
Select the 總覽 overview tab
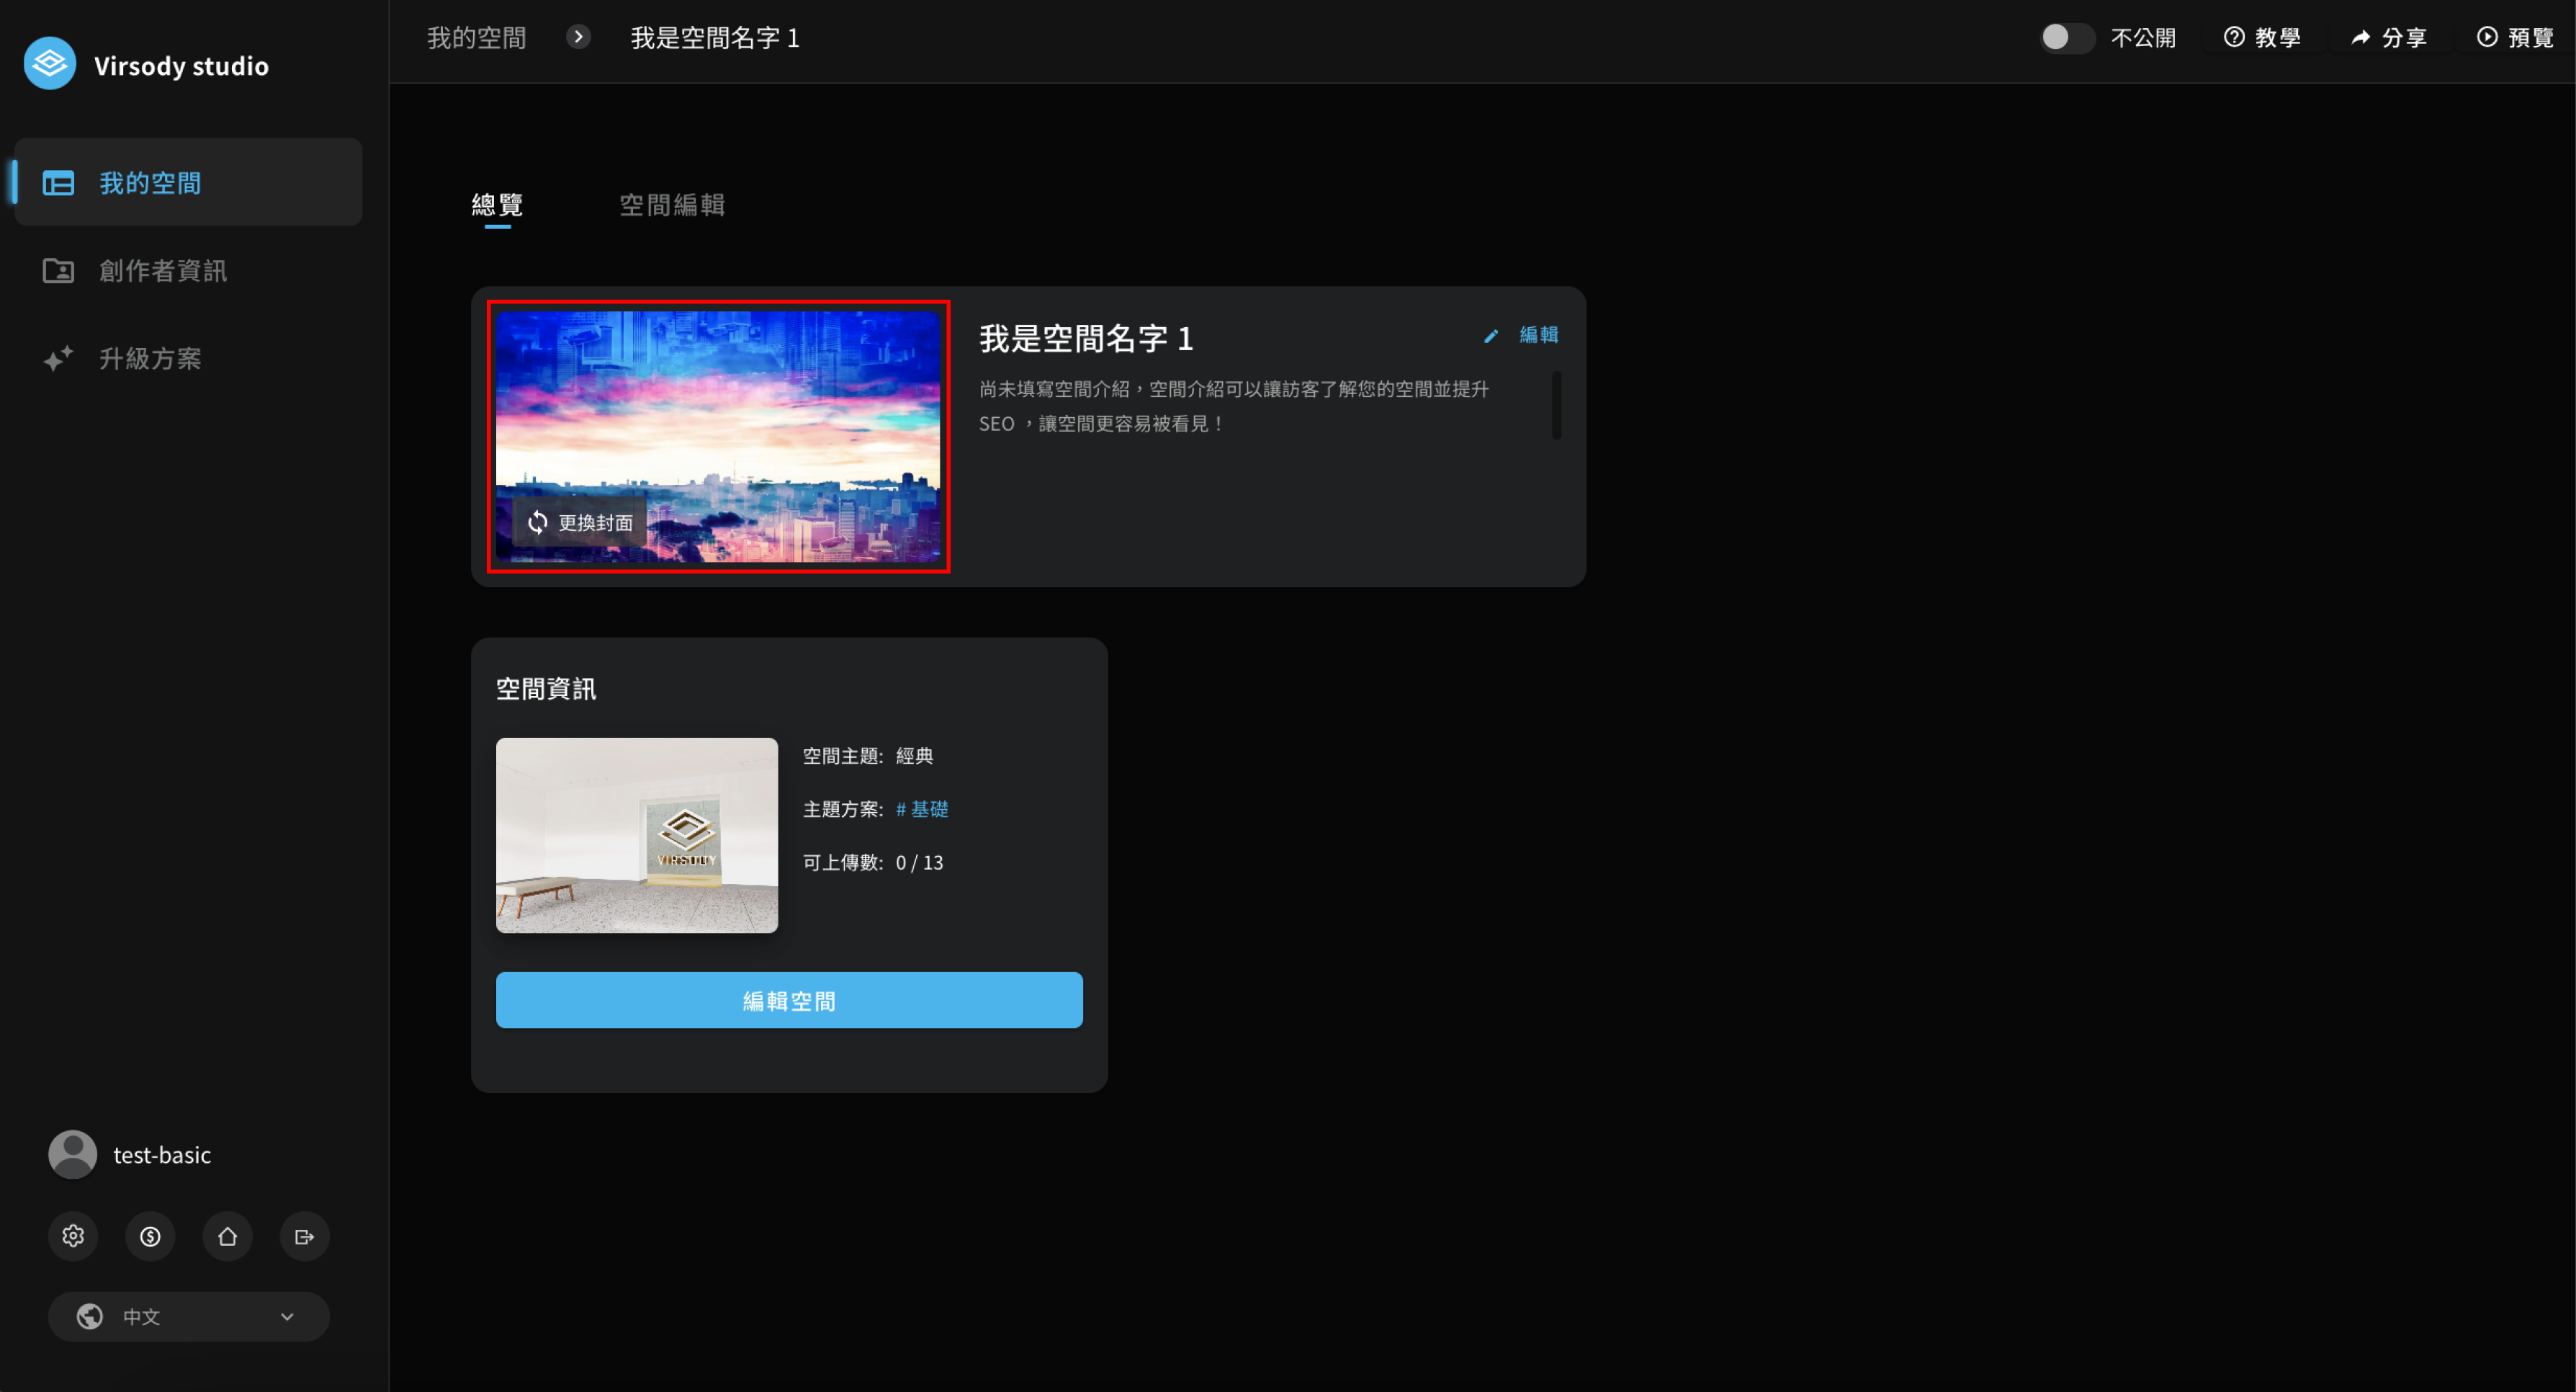[x=497, y=204]
